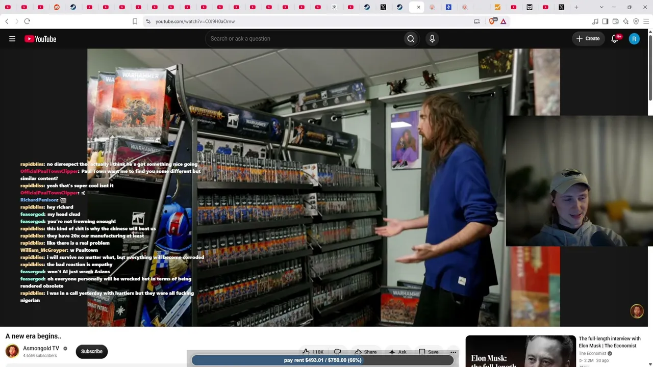Image resolution: width=653 pixels, height=367 pixels.
Task: Click the Asmongold TV channel avatar
Action: (x=12, y=351)
